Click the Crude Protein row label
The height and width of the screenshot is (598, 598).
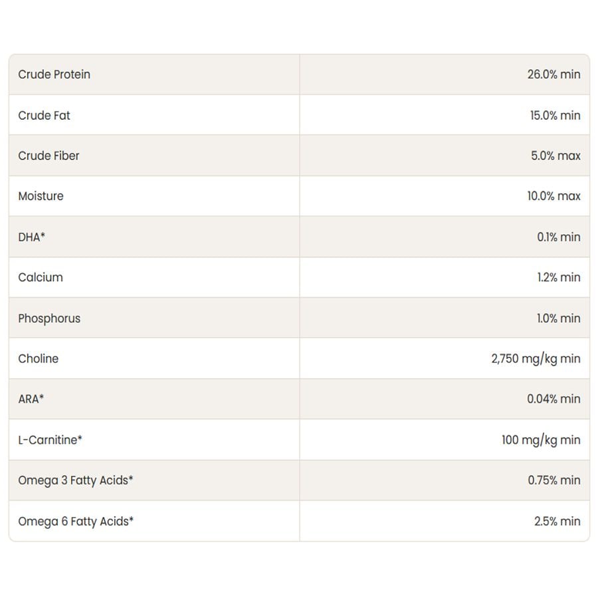point(54,74)
